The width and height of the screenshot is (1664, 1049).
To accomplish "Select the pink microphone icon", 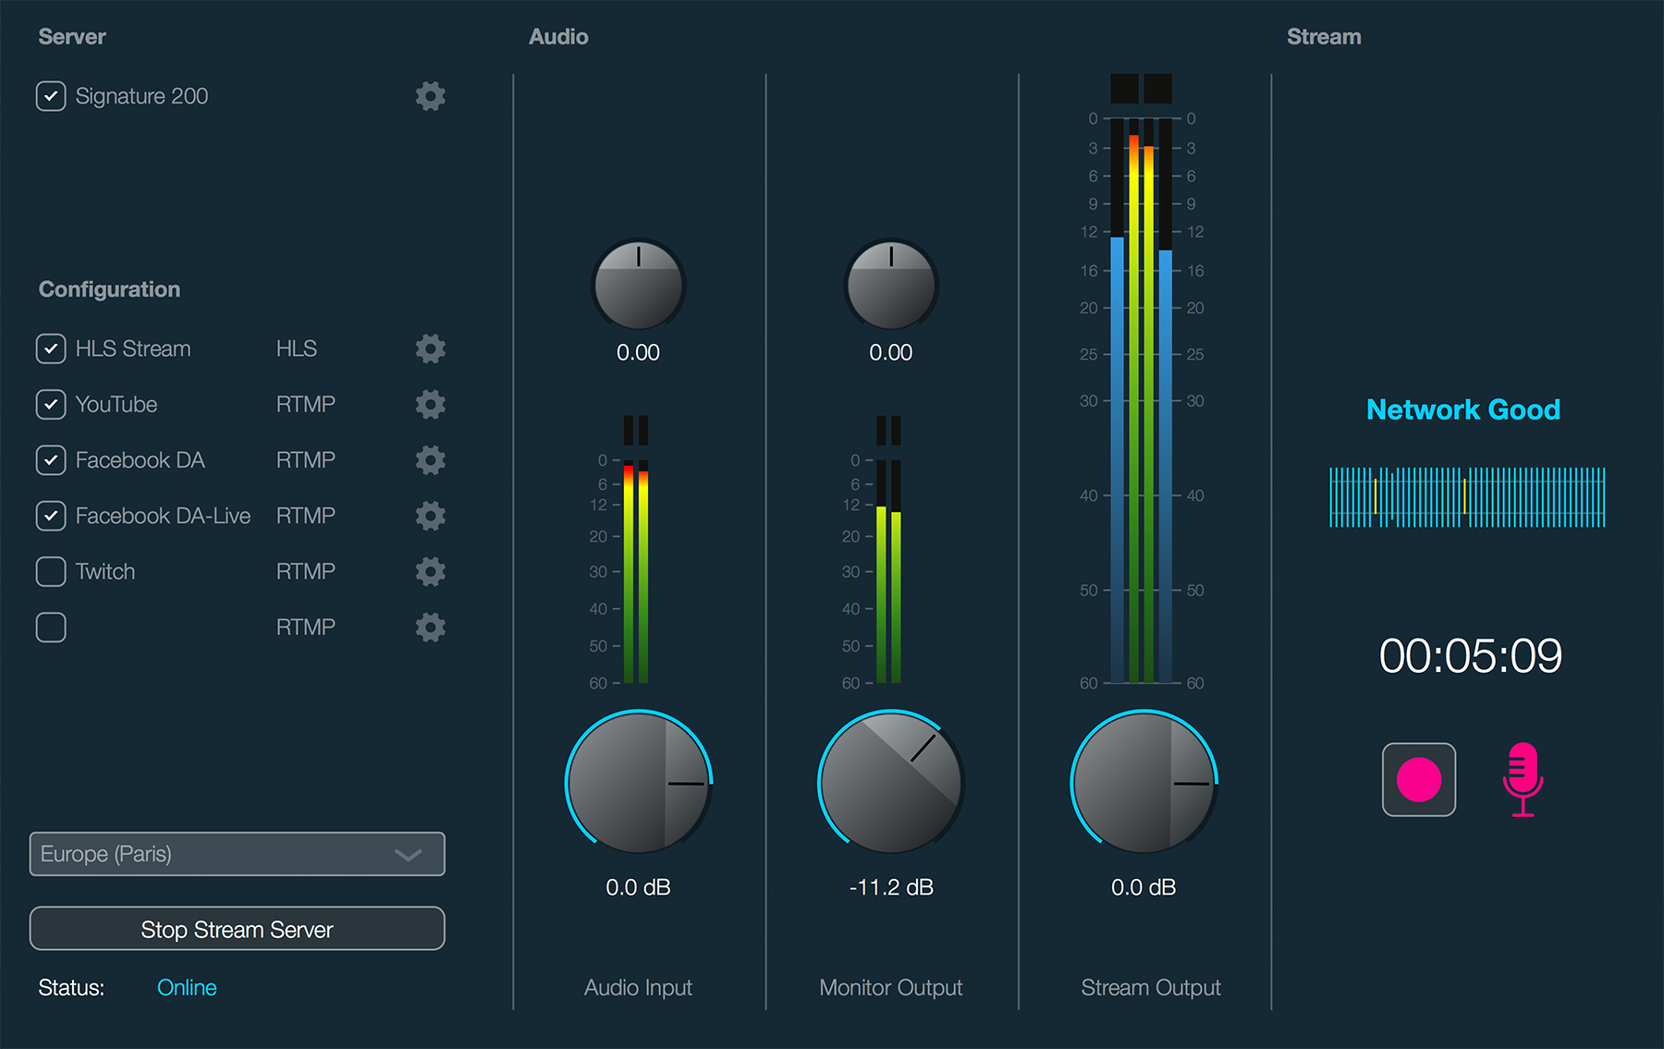I will (1523, 779).
